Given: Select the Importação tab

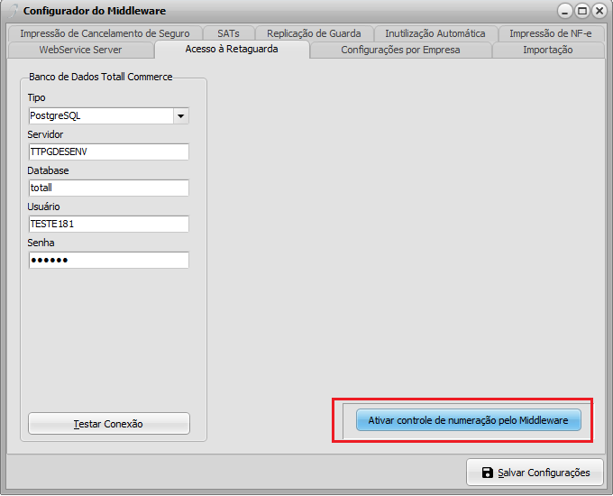Looking at the screenshot, I should click(x=547, y=50).
